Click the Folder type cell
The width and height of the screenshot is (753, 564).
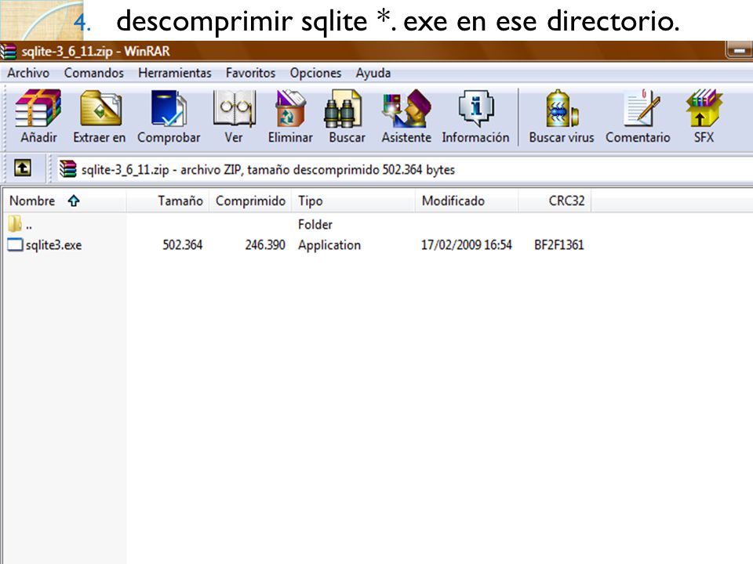[315, 224]
